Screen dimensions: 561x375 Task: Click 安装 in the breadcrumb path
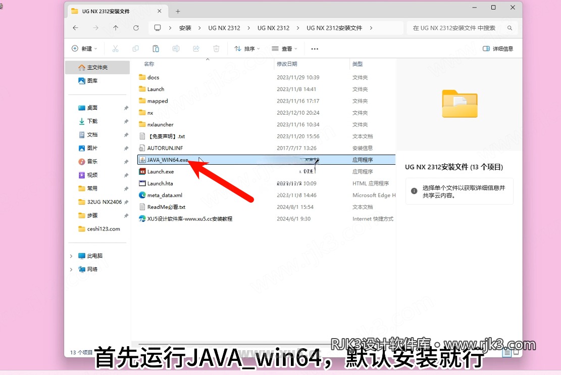(x=185, y=28)
